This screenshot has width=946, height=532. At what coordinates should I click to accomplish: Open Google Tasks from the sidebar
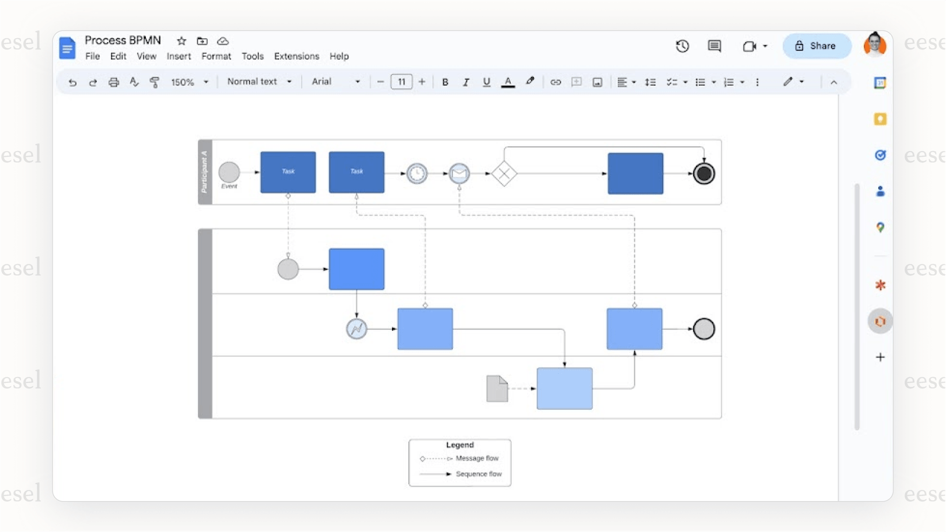click(x=880, y=155)
